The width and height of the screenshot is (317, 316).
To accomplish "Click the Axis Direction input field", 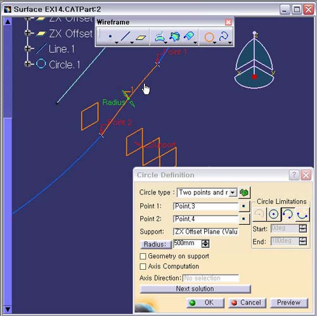I will (x=210, y=278).
